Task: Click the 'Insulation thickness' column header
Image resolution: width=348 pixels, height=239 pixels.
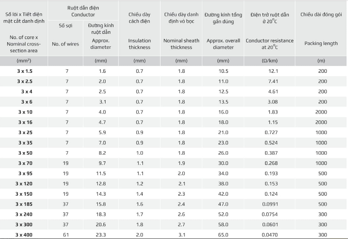Action: 139,44
